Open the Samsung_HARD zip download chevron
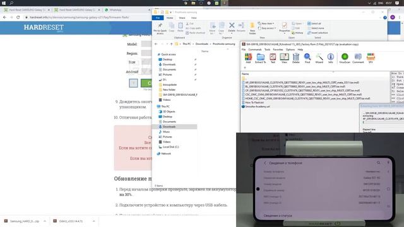This screenshot has width=404, height=227. [x=45, y=221]
